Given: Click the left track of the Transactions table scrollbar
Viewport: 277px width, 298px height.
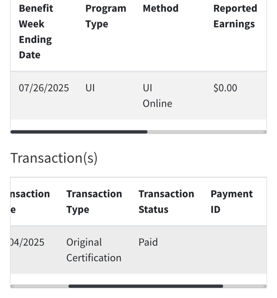Looking at the screenshot, I should [x=39, y=286].
